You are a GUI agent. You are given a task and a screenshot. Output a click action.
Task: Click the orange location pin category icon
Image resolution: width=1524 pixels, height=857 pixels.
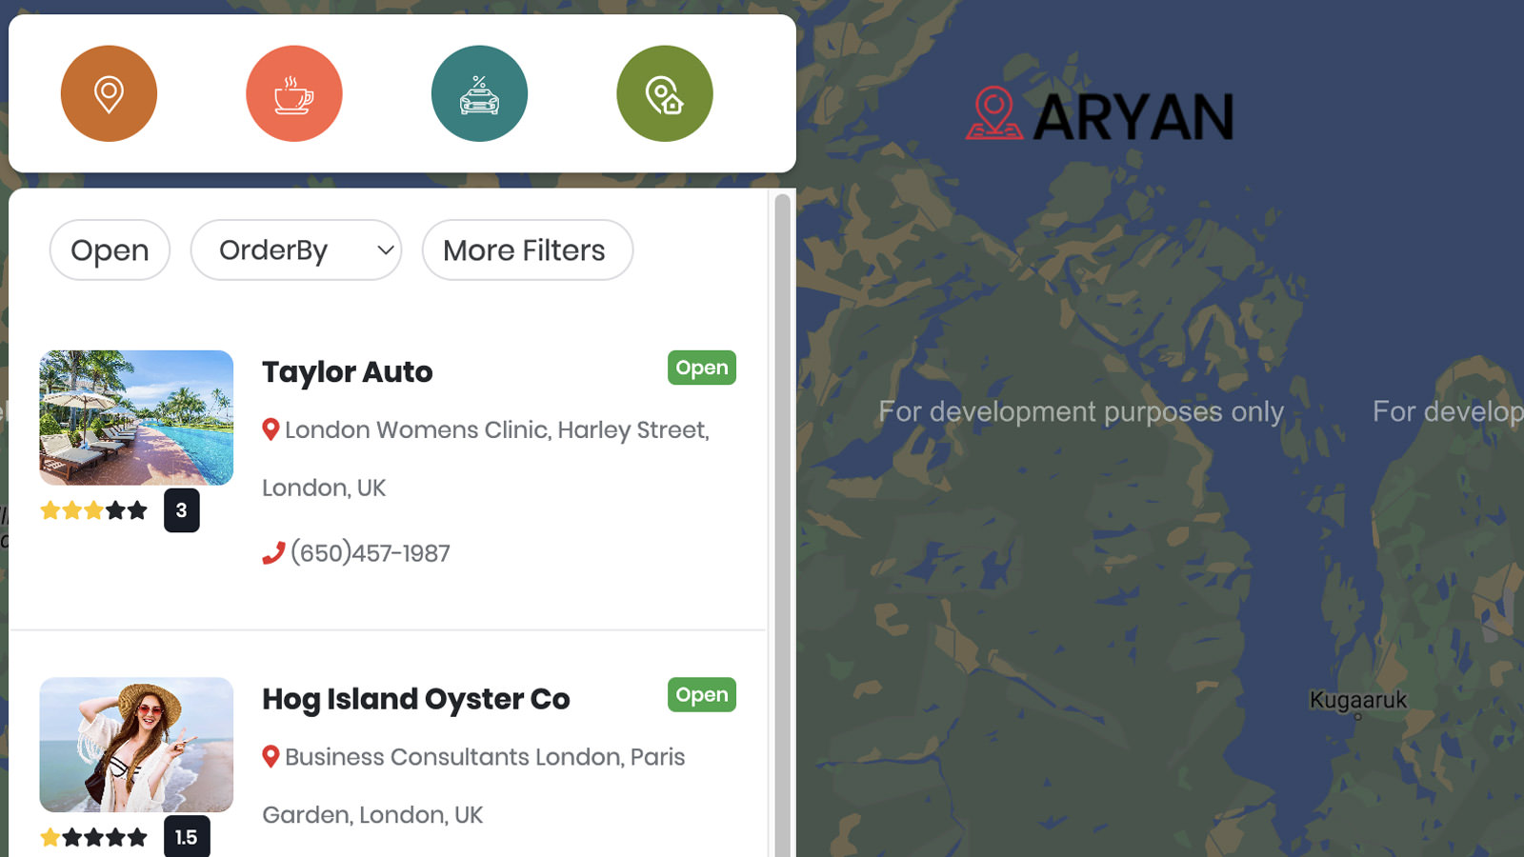tap(109, 93)
